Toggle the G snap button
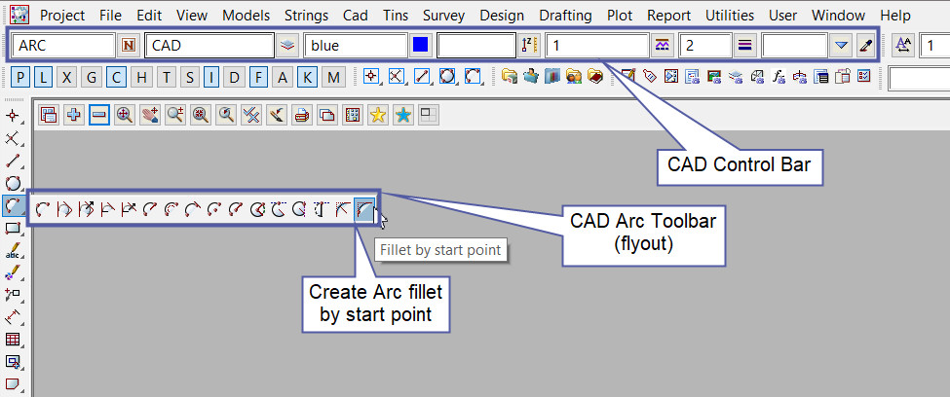 (91, 77)
